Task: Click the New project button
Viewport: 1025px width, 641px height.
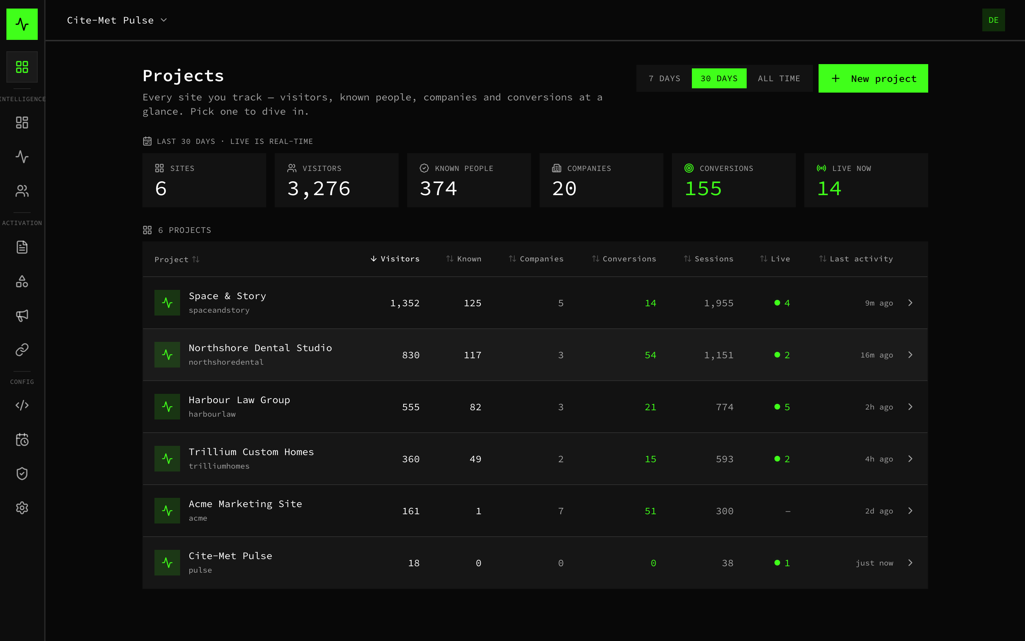Action: (873, 78)
